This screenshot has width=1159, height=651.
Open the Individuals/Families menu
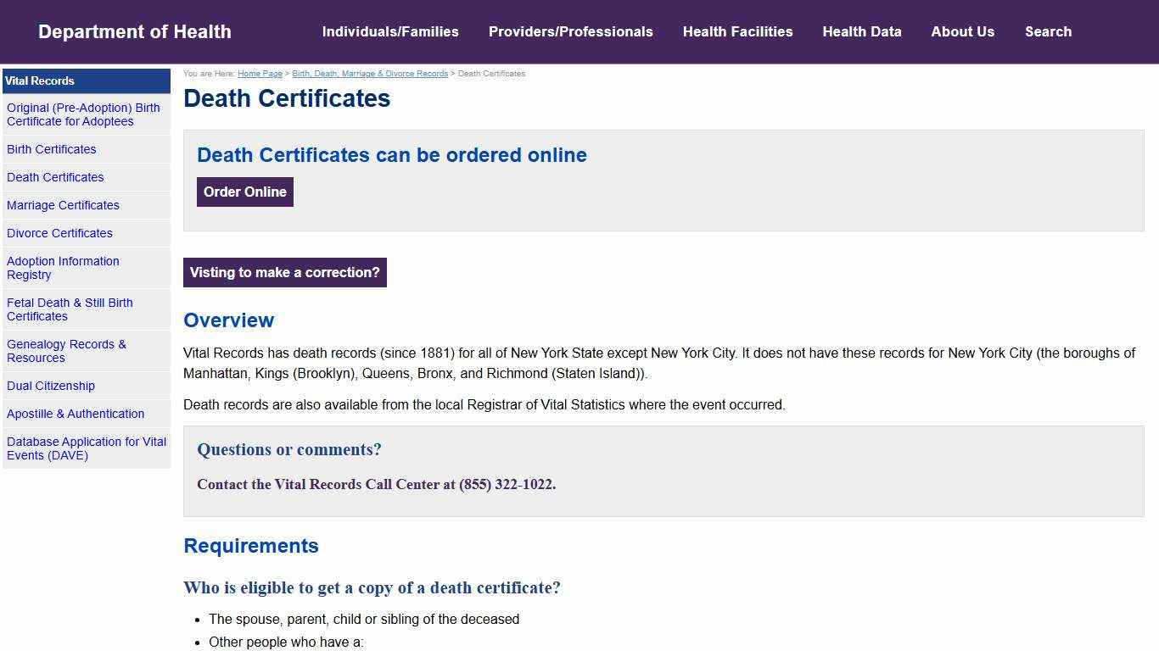[391, 31]
